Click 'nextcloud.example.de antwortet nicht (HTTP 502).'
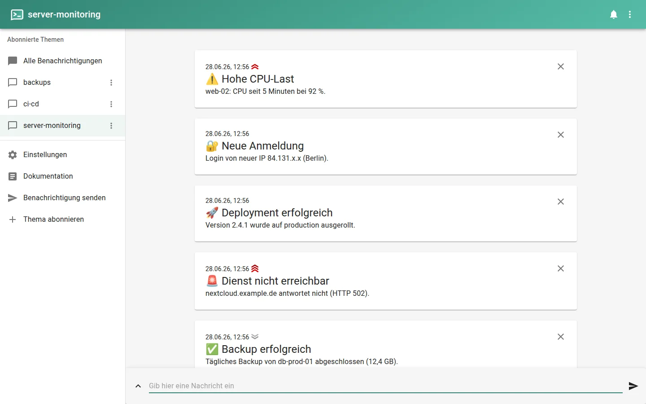646x404 pixels. pos(287,293)
